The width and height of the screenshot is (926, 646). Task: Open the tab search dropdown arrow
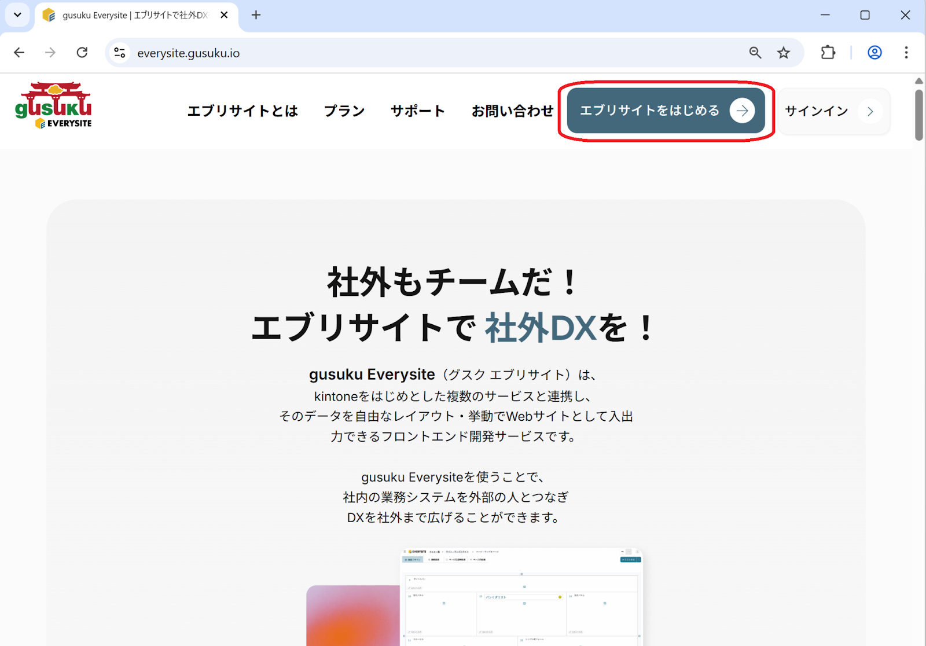pyautogui.click(x=17, y=15)
